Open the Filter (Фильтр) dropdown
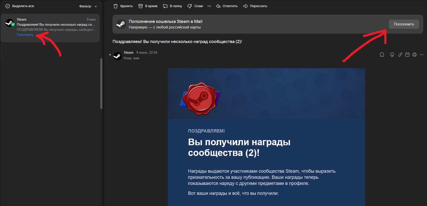The image size is (427, 206). tap(88, 6)
